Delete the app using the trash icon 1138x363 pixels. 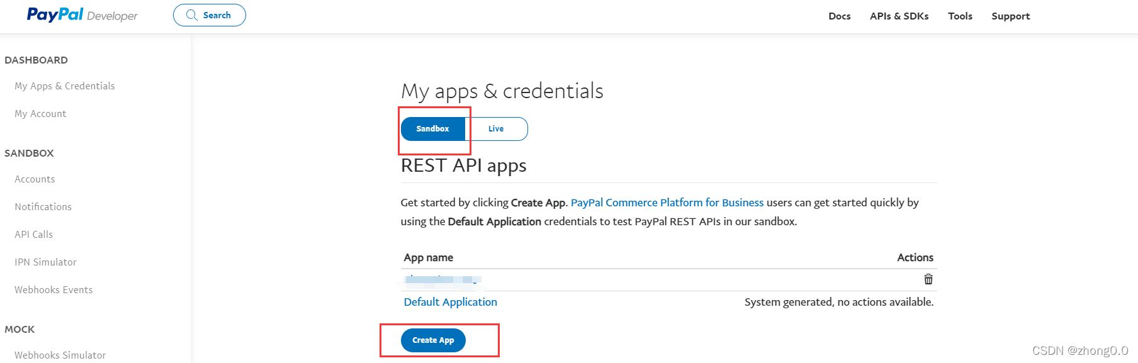[928, 279]
